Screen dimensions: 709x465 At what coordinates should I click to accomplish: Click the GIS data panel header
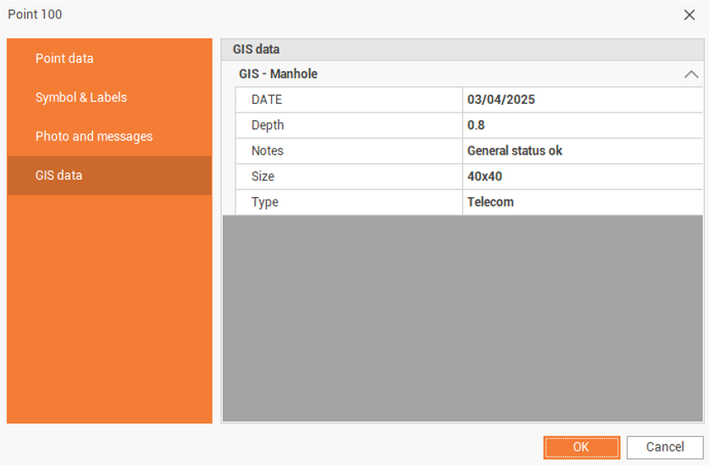click(257, 50)
